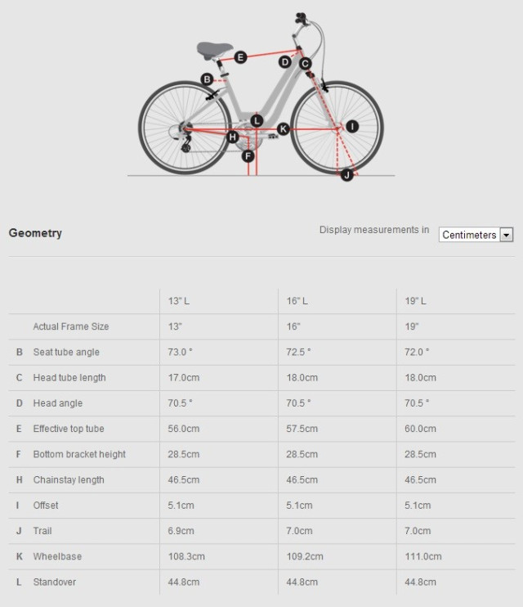Select the 16" L size column header
This screenshot has height=607, width=523.
click(297, 301)
